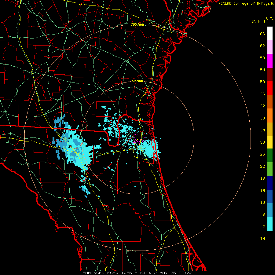275x275 pixels.
Task: Click the magenta echo pixels near the radar site
Action: coord(138,138)
